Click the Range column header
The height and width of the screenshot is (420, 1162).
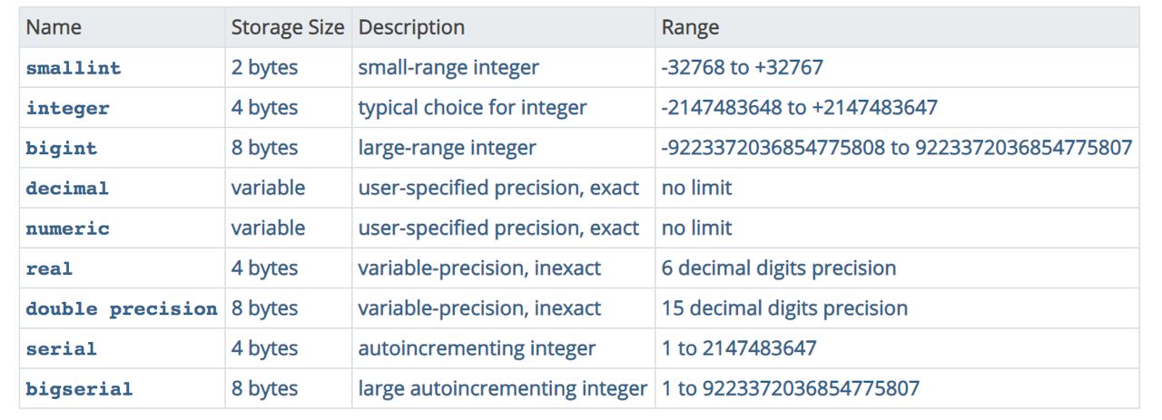coord(690,28)
